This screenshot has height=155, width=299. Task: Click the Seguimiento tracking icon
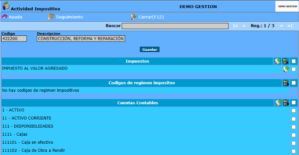51,17
